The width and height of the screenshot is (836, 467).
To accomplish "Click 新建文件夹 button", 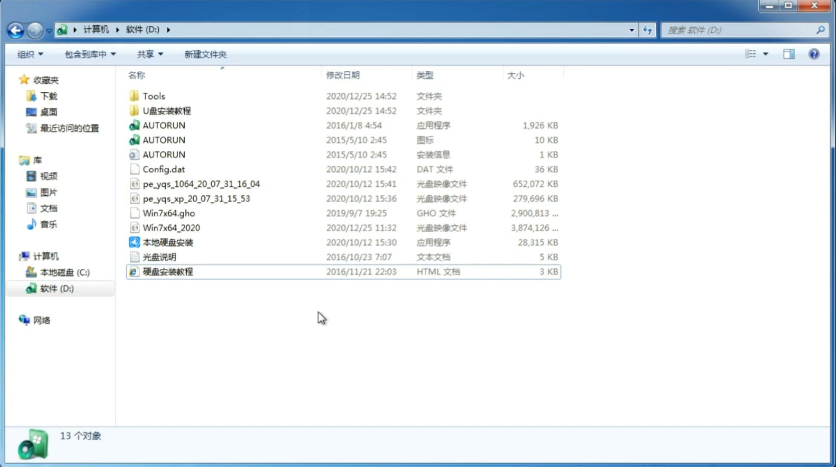I will [205, 53].
